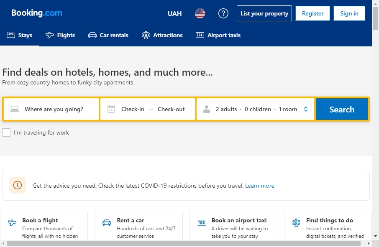Click the Sign in button
The height and width of the screenshot is (247, 379).
pos(349,13)
